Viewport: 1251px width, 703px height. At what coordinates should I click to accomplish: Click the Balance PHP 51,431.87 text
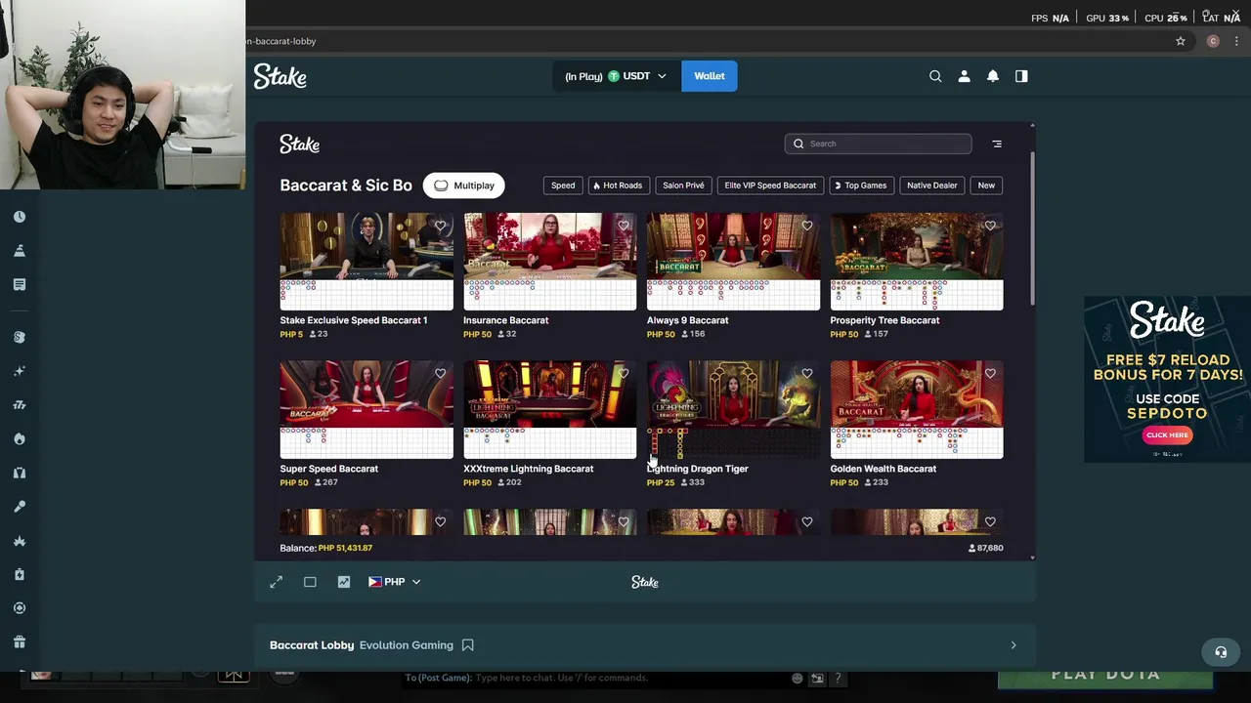pos(326,548)
